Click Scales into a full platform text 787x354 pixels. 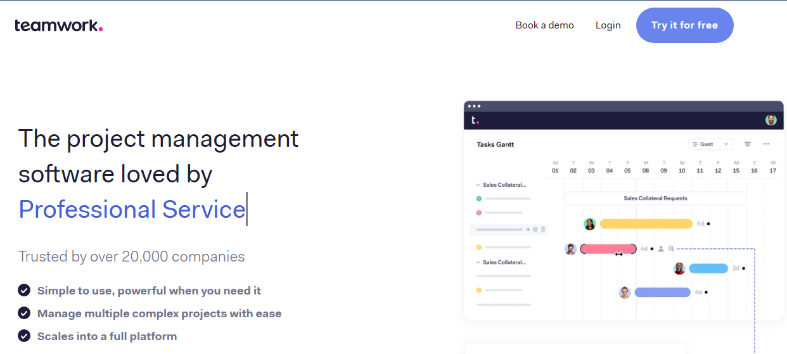point(107,336)
